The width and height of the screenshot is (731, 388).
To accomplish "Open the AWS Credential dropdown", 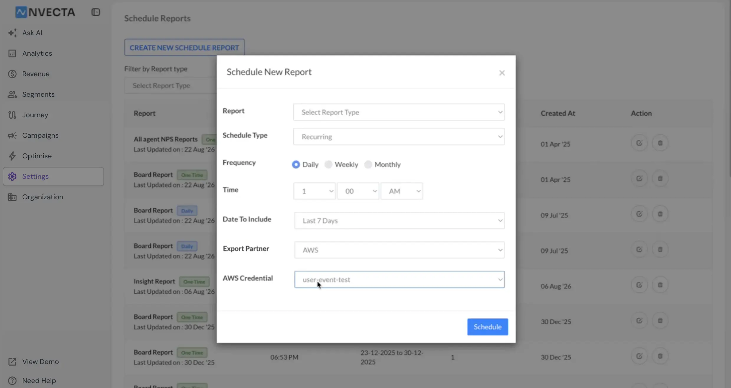I will coord(399,280).
